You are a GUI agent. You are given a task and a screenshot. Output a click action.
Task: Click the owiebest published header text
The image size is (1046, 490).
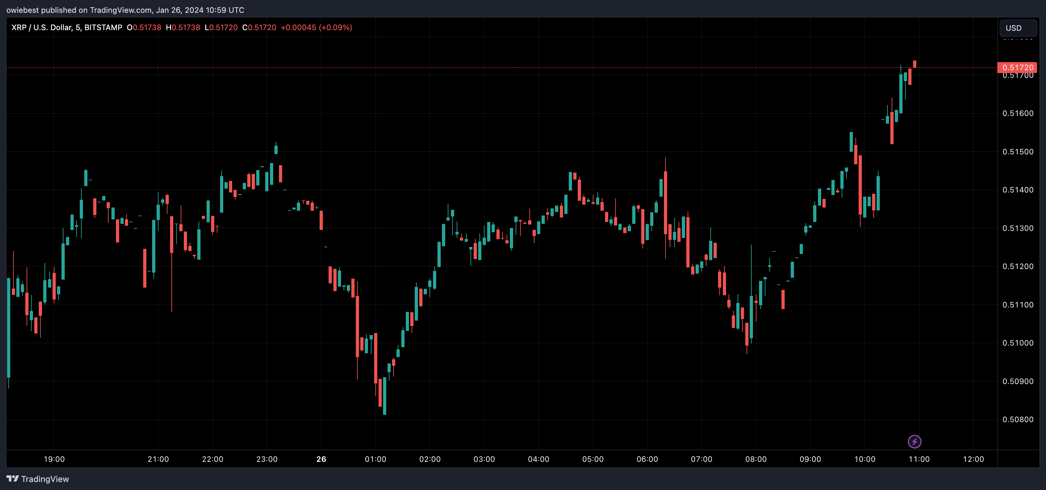click(x=125, y=10)
